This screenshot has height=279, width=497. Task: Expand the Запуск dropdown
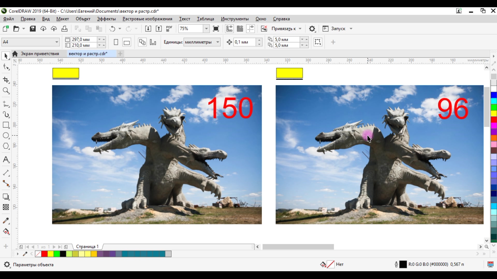click(x=351, y=29)
